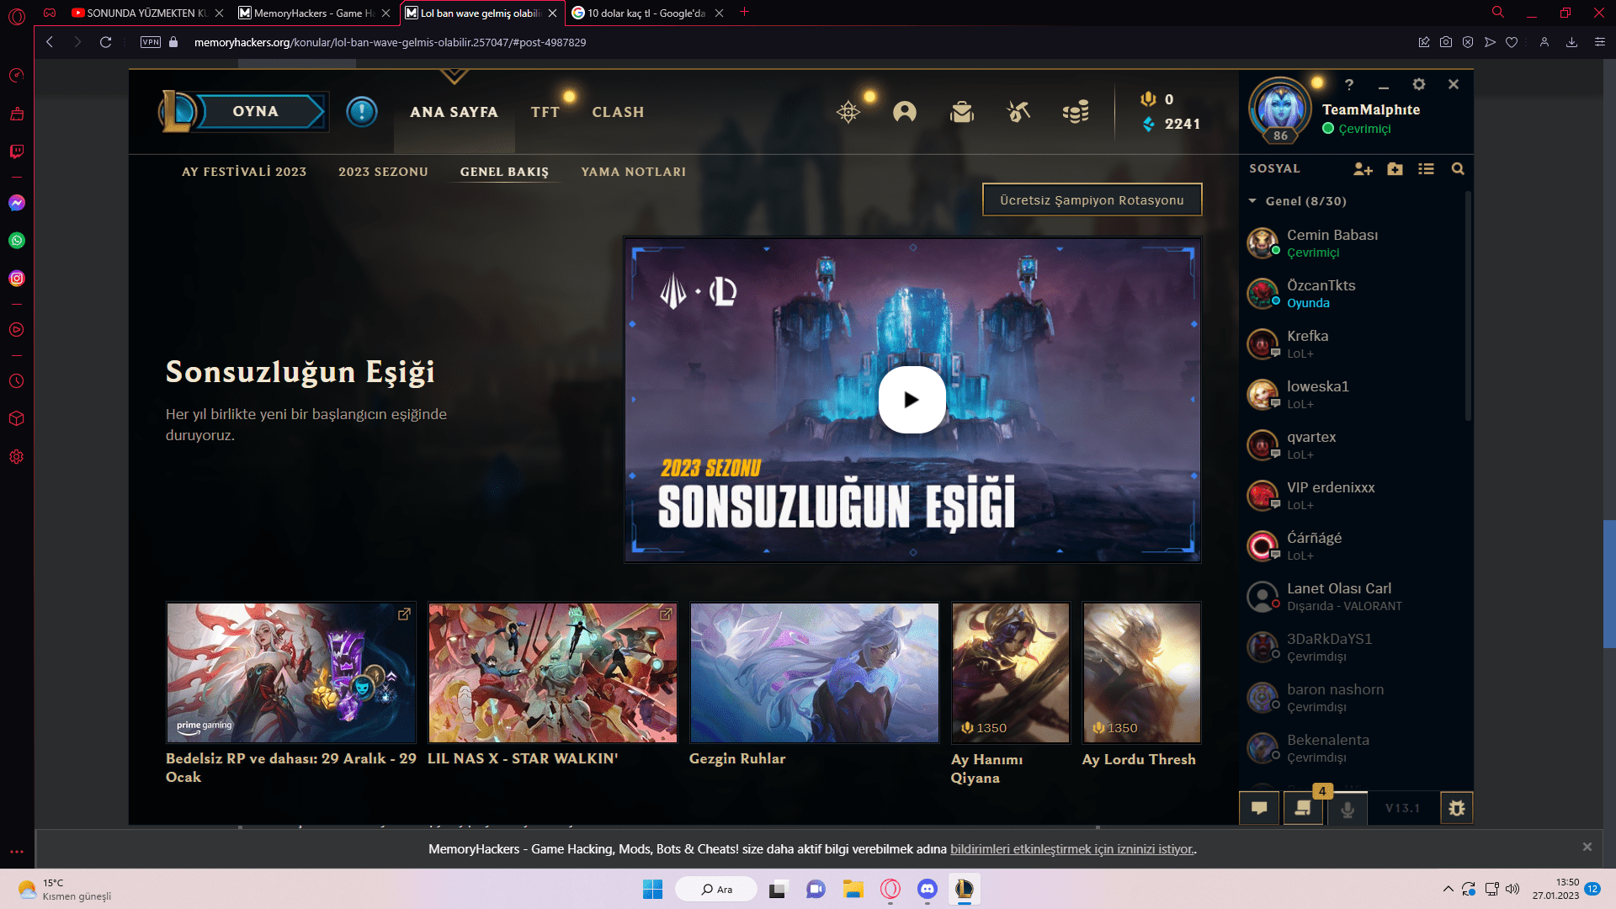This screenshot has height=909, width=1616.
Task: Open Twitch from the Opera sidebar
Action: [16, 151]
